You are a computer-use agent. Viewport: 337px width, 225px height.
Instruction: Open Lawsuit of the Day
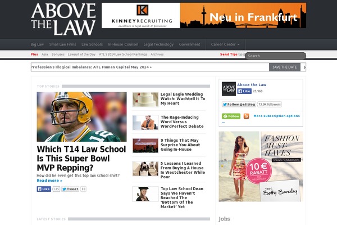pos(81,54)
